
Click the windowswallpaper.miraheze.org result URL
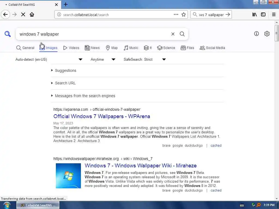(x=103, y=159)
